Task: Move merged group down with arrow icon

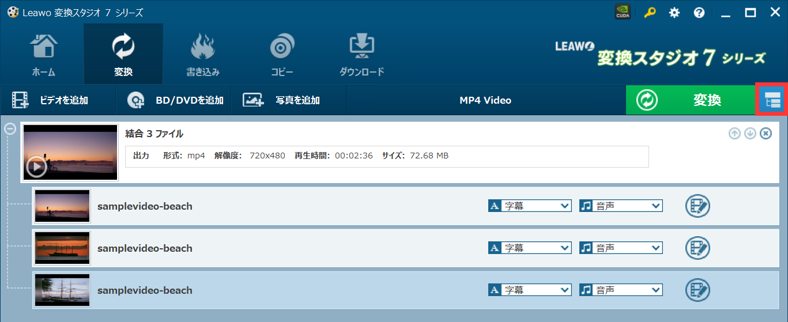Action: coord(750,134)
